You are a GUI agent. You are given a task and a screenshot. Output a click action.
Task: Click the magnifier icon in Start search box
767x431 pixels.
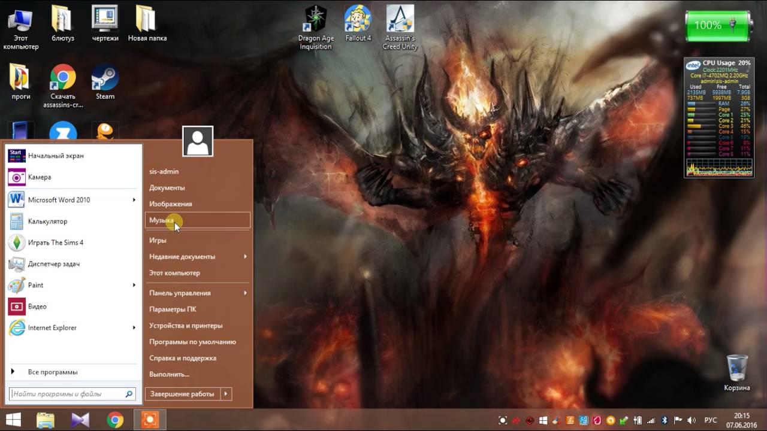(129, 394)
